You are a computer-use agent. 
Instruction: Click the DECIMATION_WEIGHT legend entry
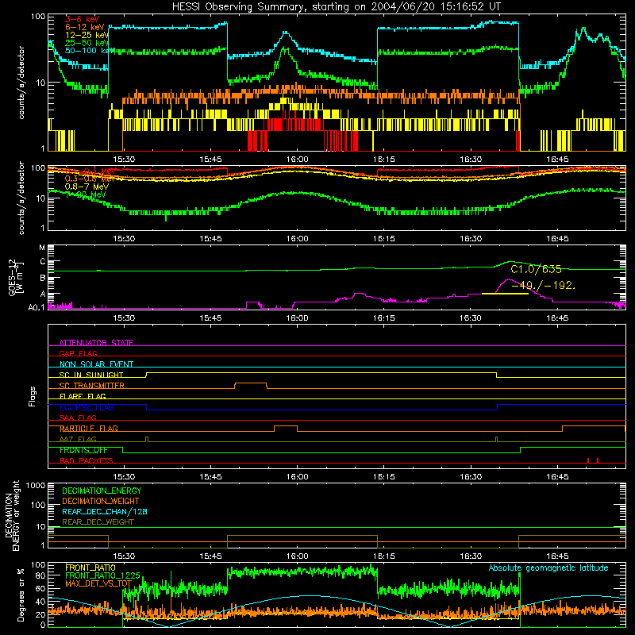[x=101, y=501]
